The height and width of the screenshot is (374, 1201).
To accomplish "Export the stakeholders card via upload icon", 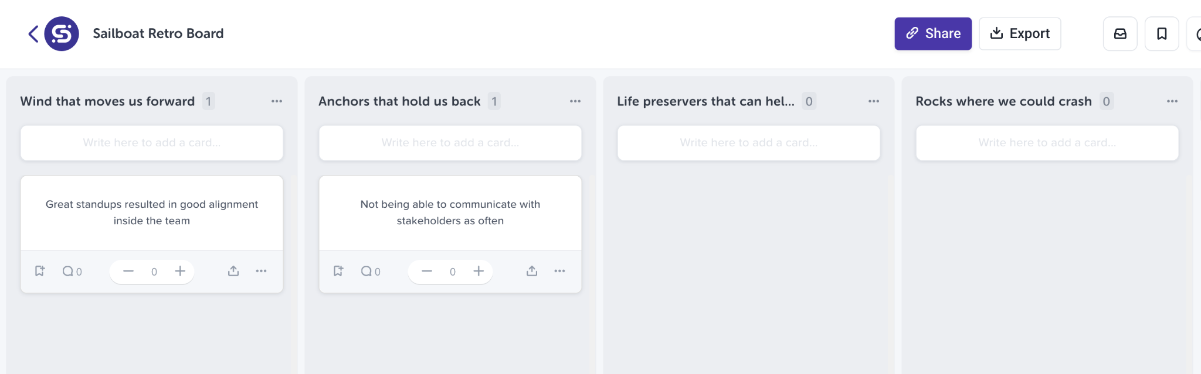I will [x=532, y=270].
